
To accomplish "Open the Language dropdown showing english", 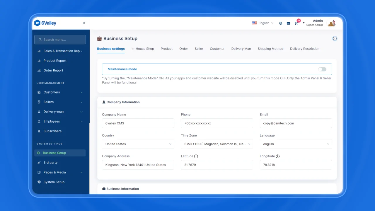I will pos(296,144).
